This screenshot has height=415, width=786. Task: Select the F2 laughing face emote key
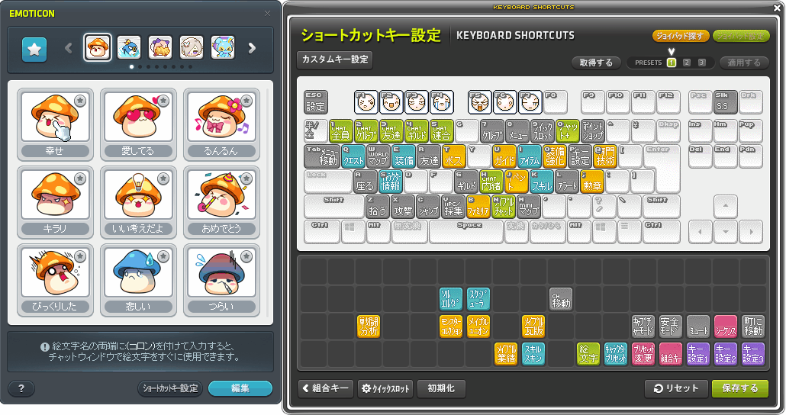tap(391, 102)
